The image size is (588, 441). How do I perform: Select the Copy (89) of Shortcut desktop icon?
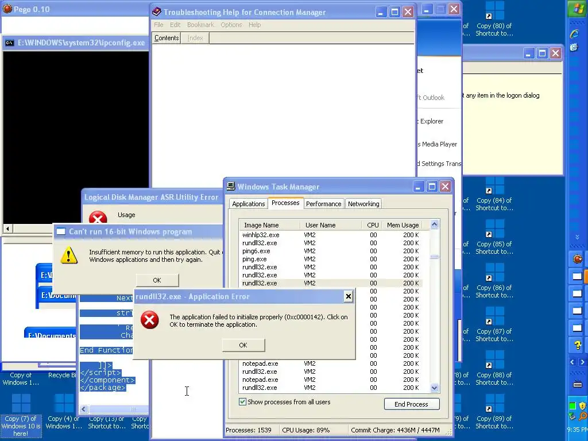(x=494, y=412)
